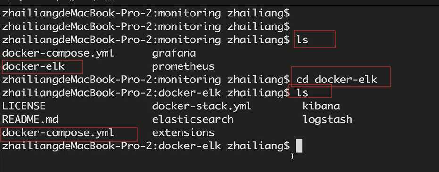
Task: Select docker-compose.yml listed beside grafana
Action: [58, 53]
